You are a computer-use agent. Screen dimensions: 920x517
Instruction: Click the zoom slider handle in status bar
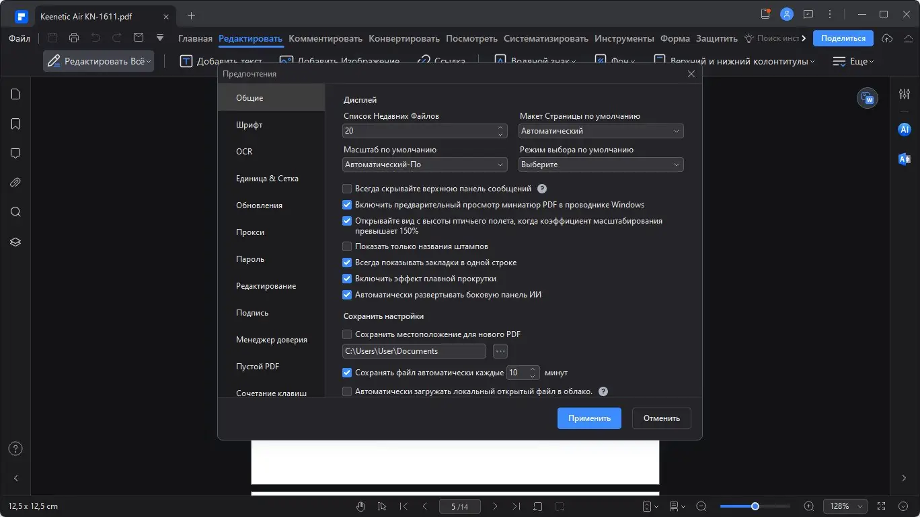[755, 506]
